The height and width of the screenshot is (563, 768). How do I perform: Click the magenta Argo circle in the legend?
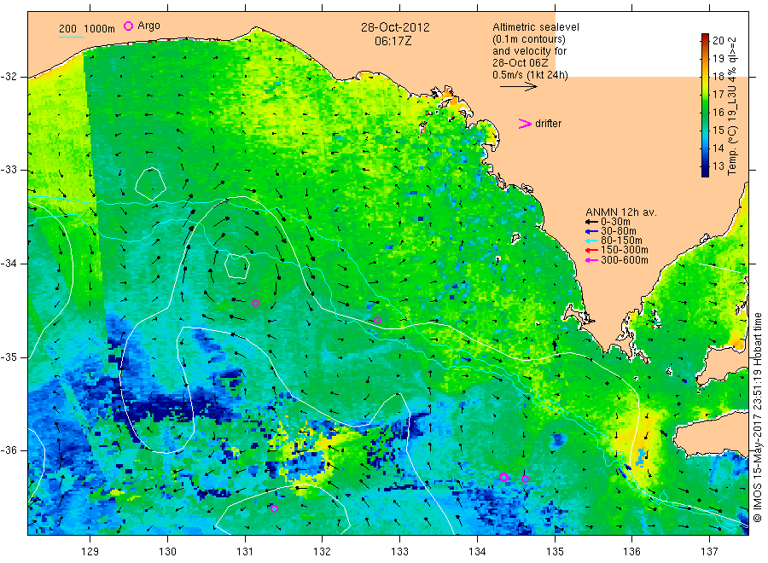tap(128, 26)
